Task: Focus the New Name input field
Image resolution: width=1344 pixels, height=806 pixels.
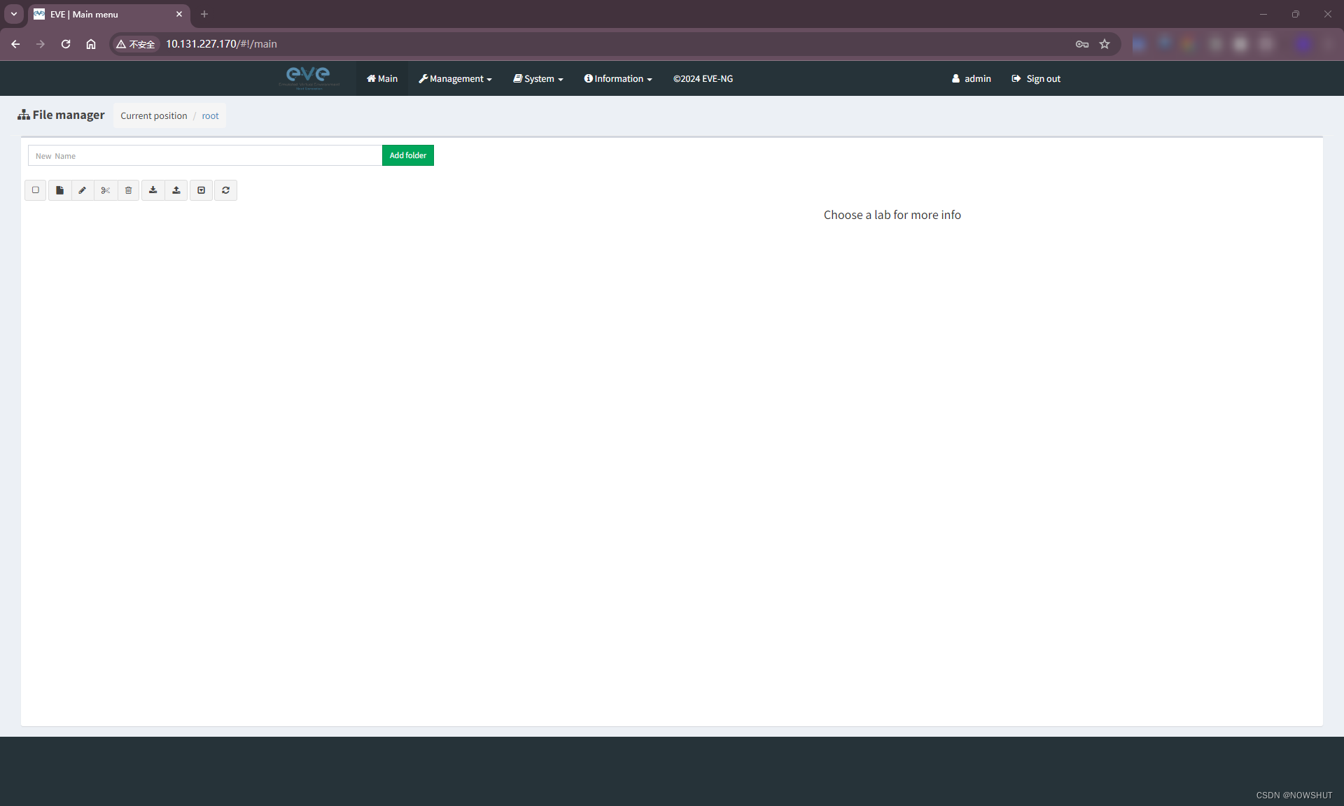Action: [x=205, y=156]
